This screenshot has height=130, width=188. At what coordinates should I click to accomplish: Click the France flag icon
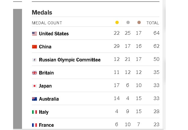(35, 125)
